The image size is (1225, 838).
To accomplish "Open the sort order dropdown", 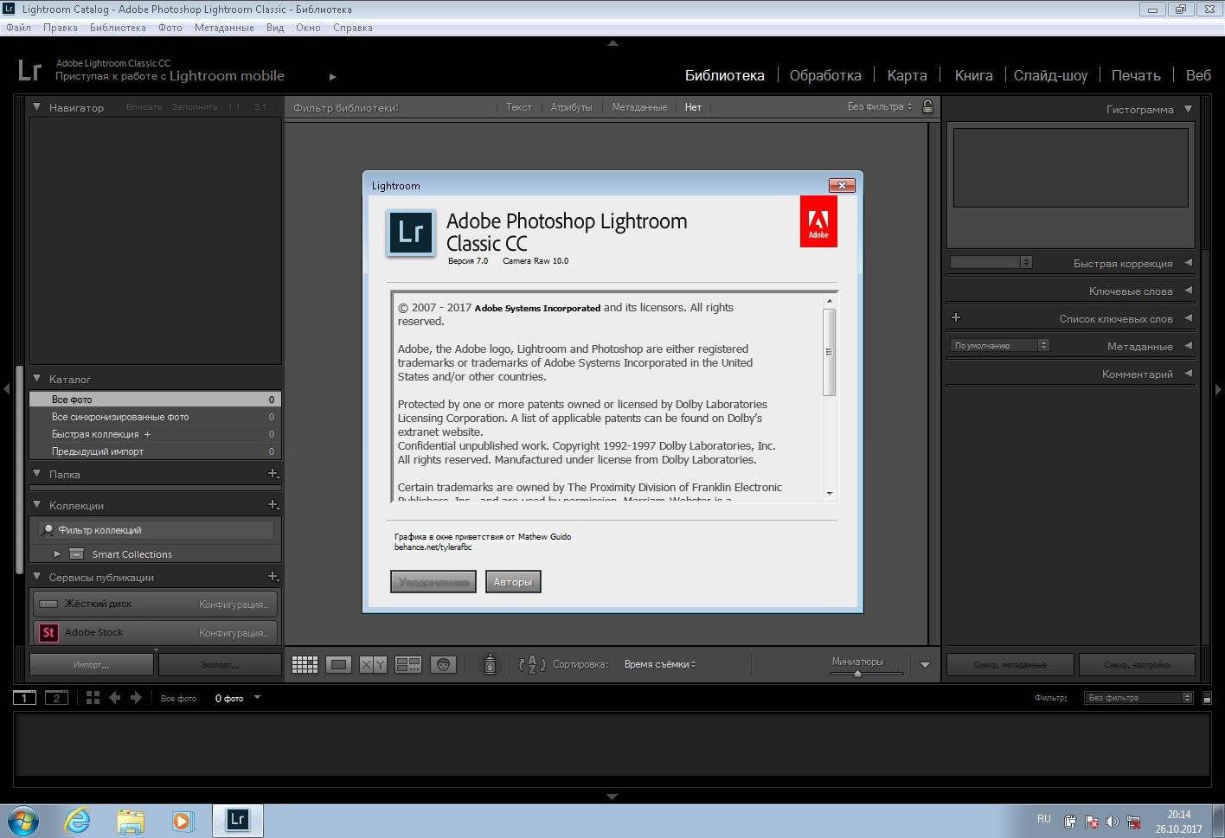I will [660, 664].
